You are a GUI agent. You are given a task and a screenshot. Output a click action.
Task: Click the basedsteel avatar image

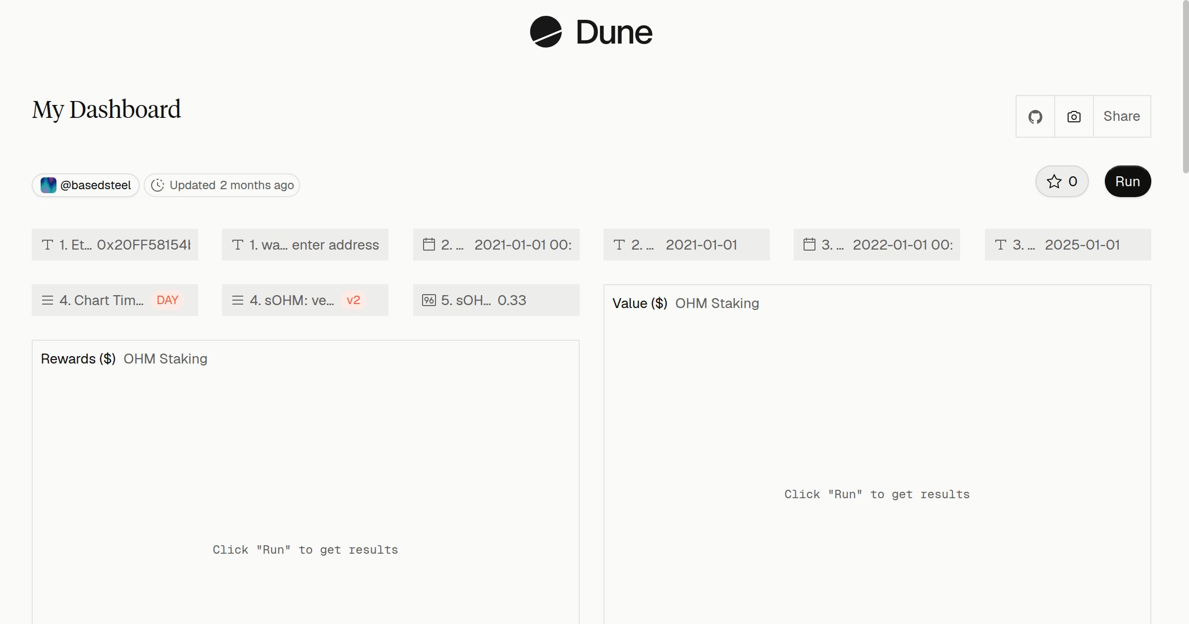[x=49, y=185]
